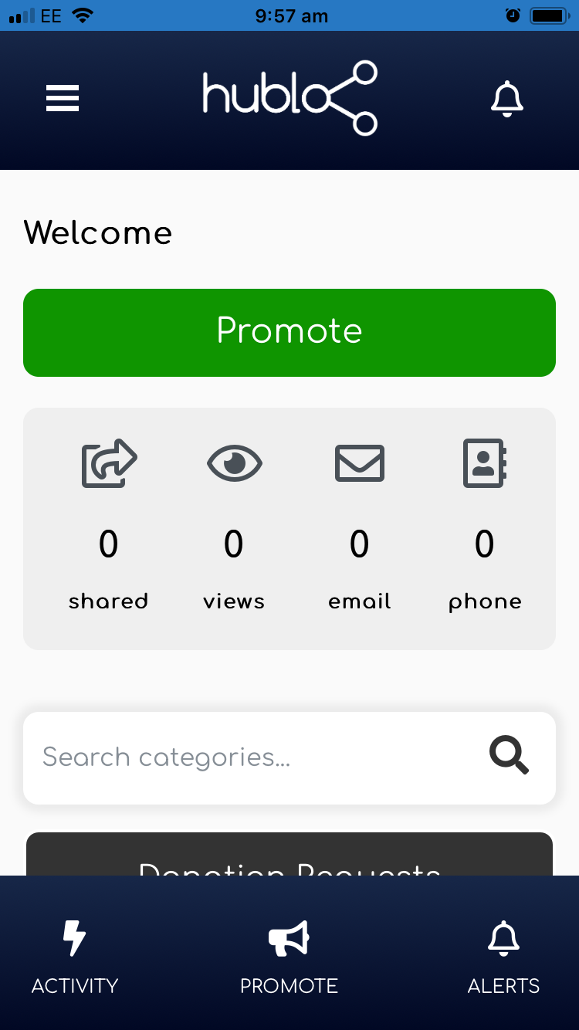Open the hamburger menu
This screenshot has width=579, height=1030.
tap(63, 99)
